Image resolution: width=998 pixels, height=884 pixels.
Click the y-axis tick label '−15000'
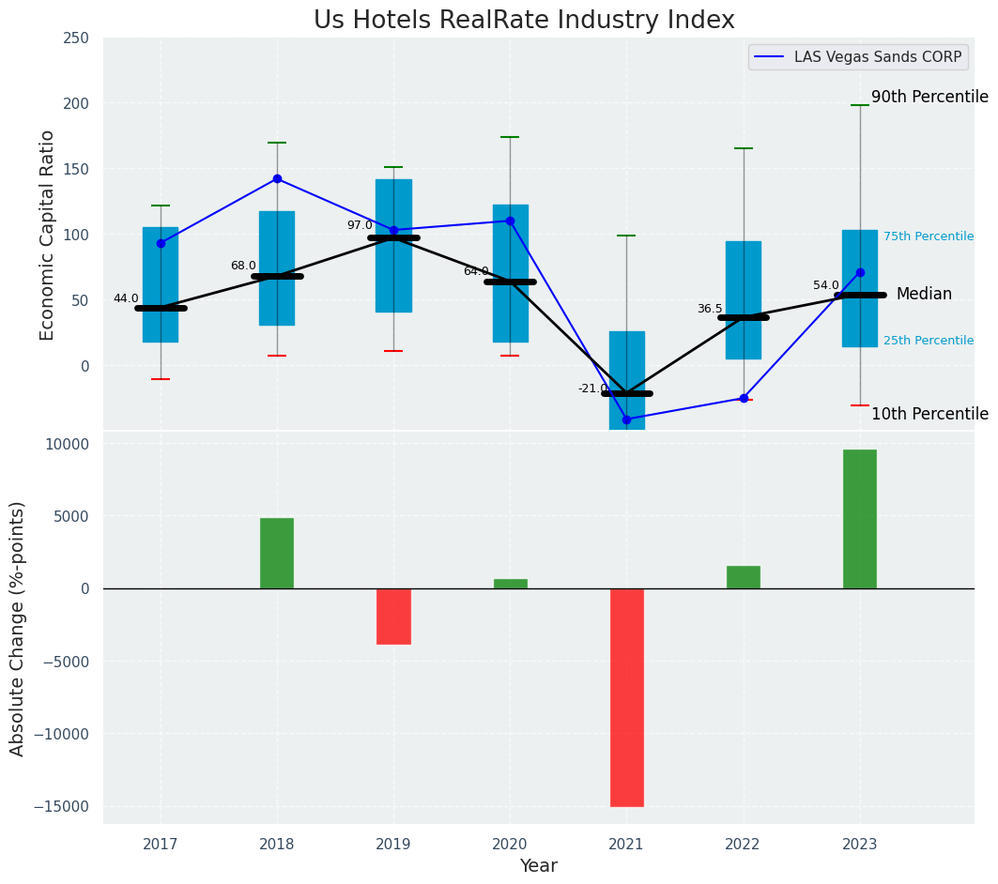[x=62, y=806]
